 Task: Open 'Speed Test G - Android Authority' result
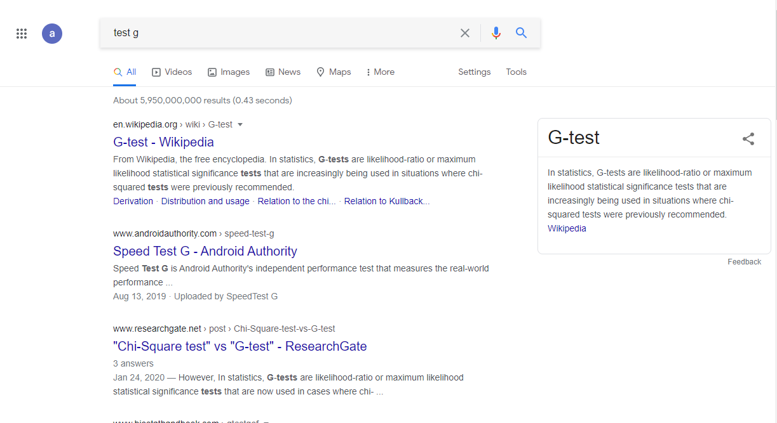[205, 251]
